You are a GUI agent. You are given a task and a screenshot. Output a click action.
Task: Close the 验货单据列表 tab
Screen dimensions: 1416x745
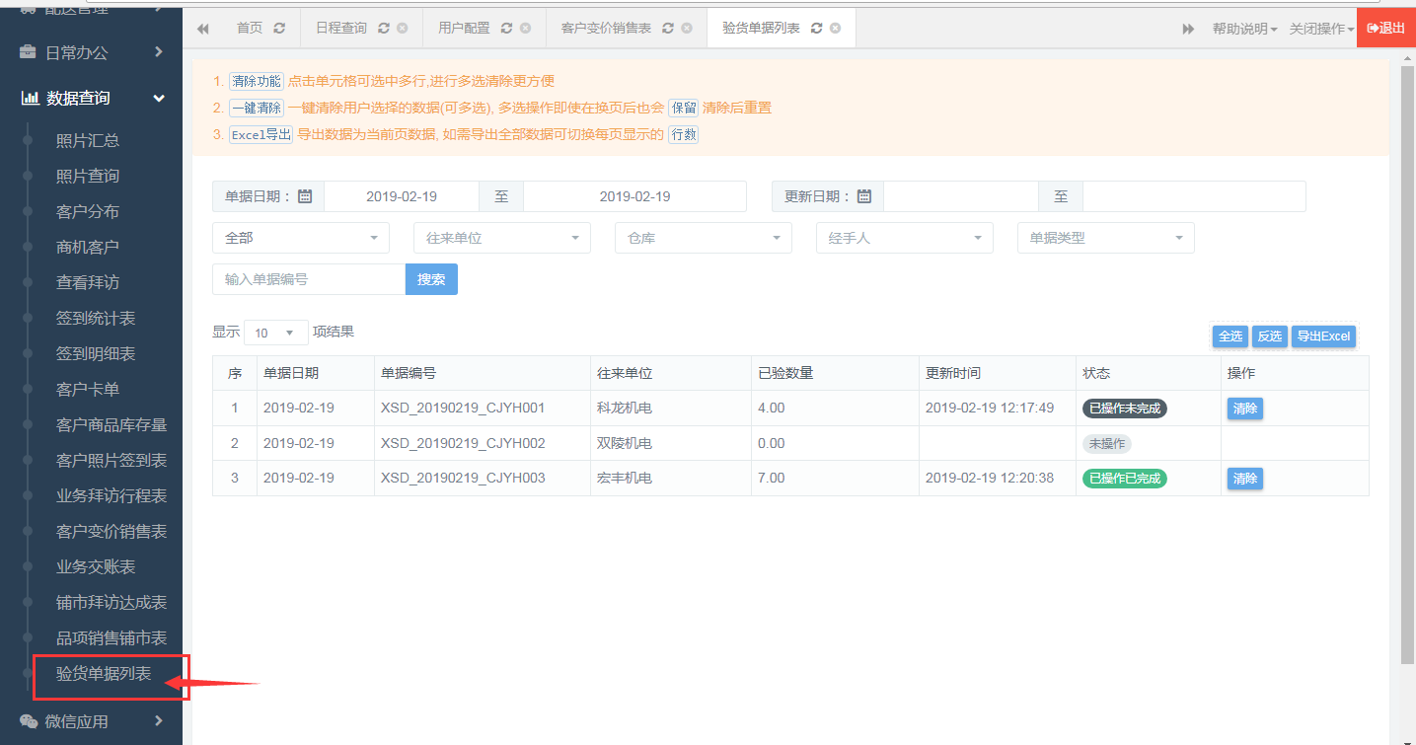click(x=836, y=29)
